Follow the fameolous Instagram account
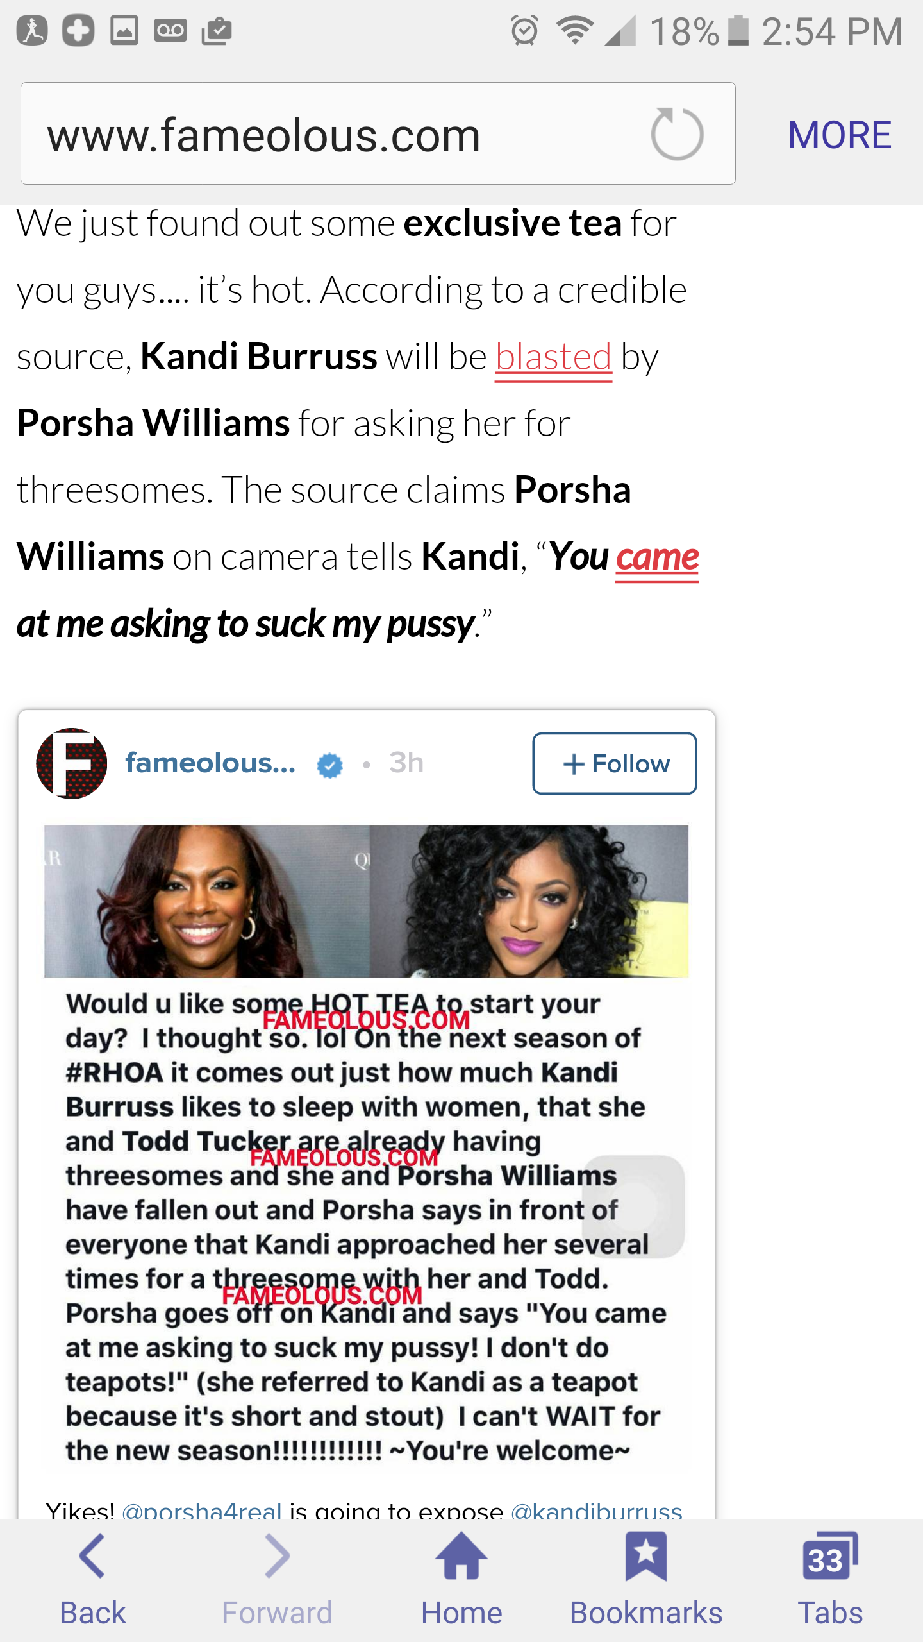The width and height of the screenshot is (923, 1642). click(614, 763)
